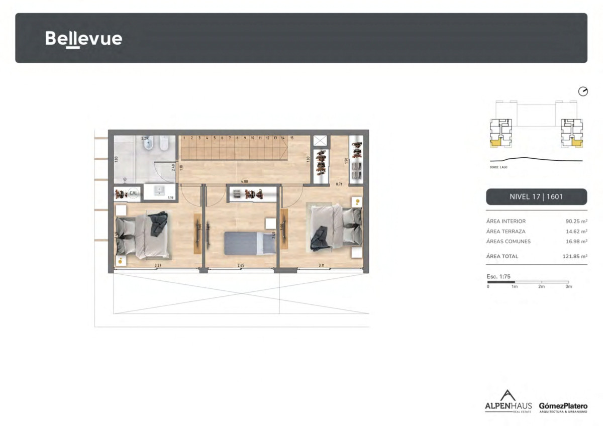Click the right building key plan thumbnail
The width and height of the screenshot is (603, 426).
coord(572,133)
